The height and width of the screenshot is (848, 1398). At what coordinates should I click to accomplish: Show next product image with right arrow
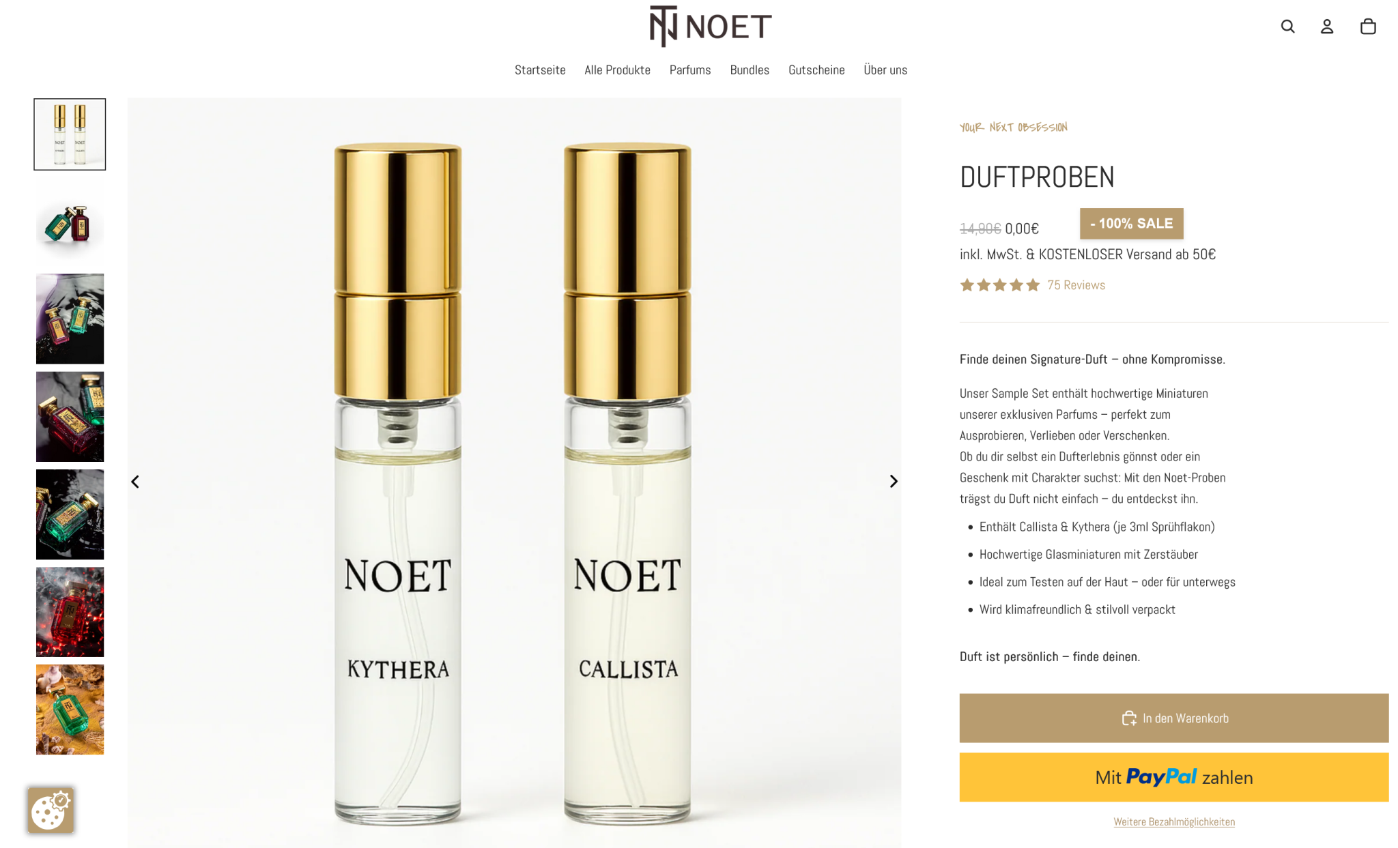[x=893, y=482]
